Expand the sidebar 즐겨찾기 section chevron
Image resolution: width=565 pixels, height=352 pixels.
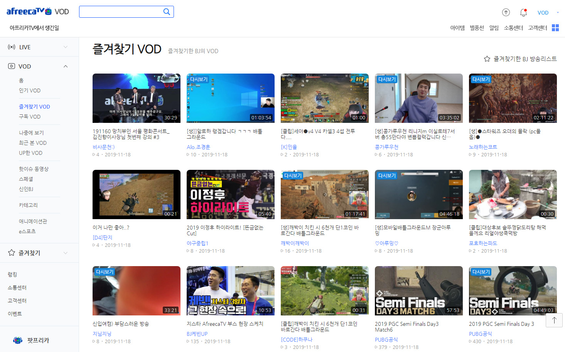point(66,253)
